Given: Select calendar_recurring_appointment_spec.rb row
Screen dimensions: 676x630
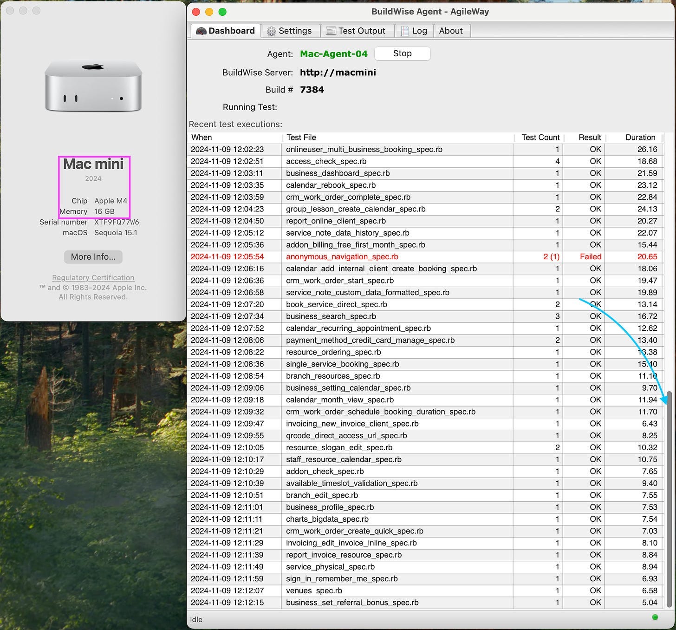Looking at the screenshot, I should click(425, 328).
